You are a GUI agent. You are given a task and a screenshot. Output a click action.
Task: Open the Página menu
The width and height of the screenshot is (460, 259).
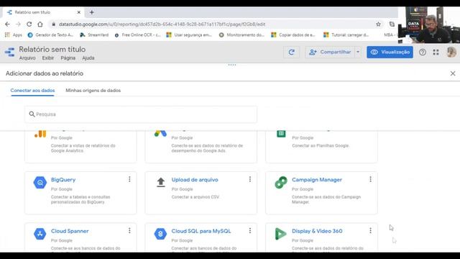click(68, 58)
